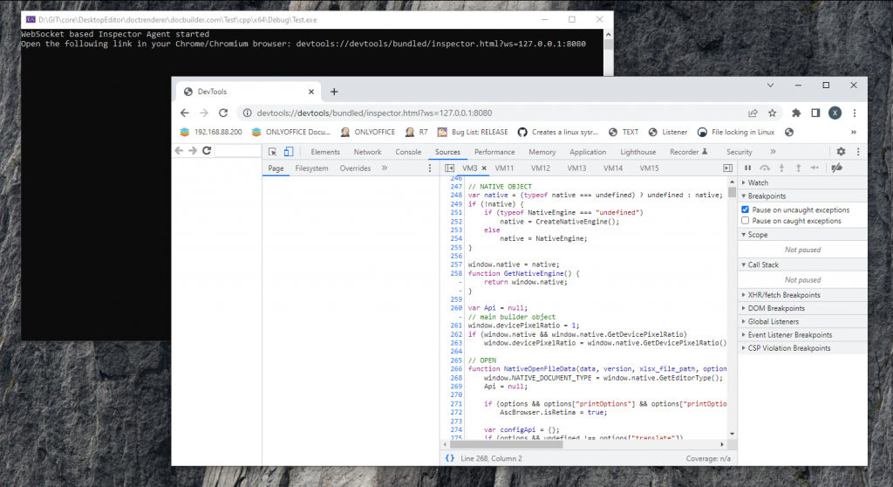This screenshot has height=487, width=893.
Task: Open the Chrome three-dot menu
Action: coord(855,113)
